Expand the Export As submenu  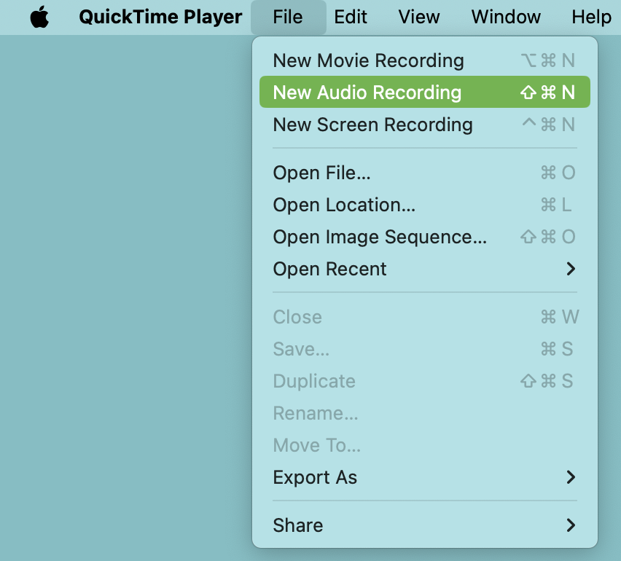[424, 477]
